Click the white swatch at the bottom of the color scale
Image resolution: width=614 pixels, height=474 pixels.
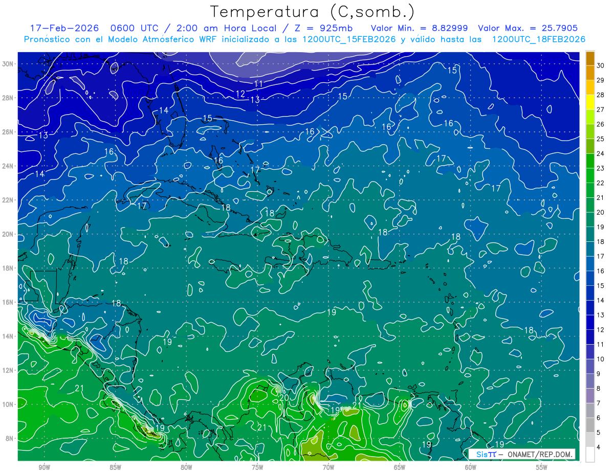(590, 455)
